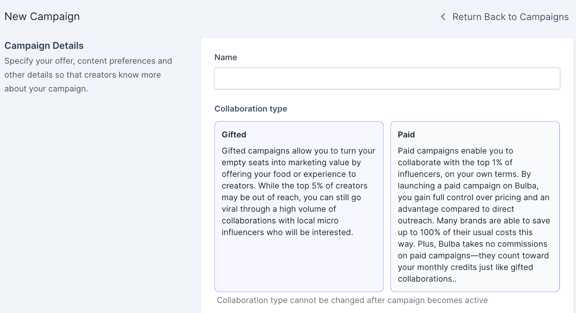Click the New Campaign page title

pyautogui.click(x=42, y=17)
